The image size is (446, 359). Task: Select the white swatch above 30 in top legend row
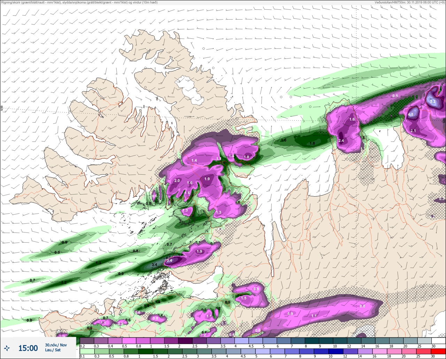[438, 341]
